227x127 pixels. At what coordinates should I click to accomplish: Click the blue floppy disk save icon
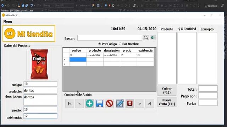pos(99,103)
